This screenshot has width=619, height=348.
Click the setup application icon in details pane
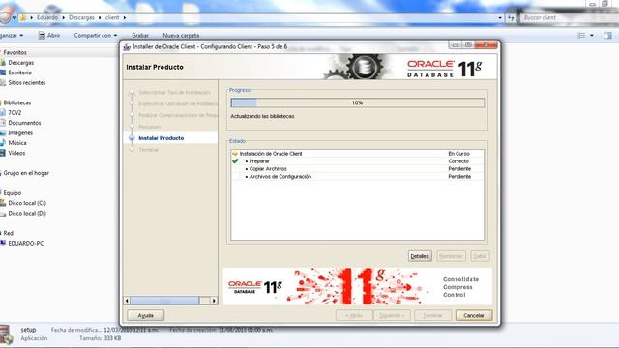tap(6, 333)
